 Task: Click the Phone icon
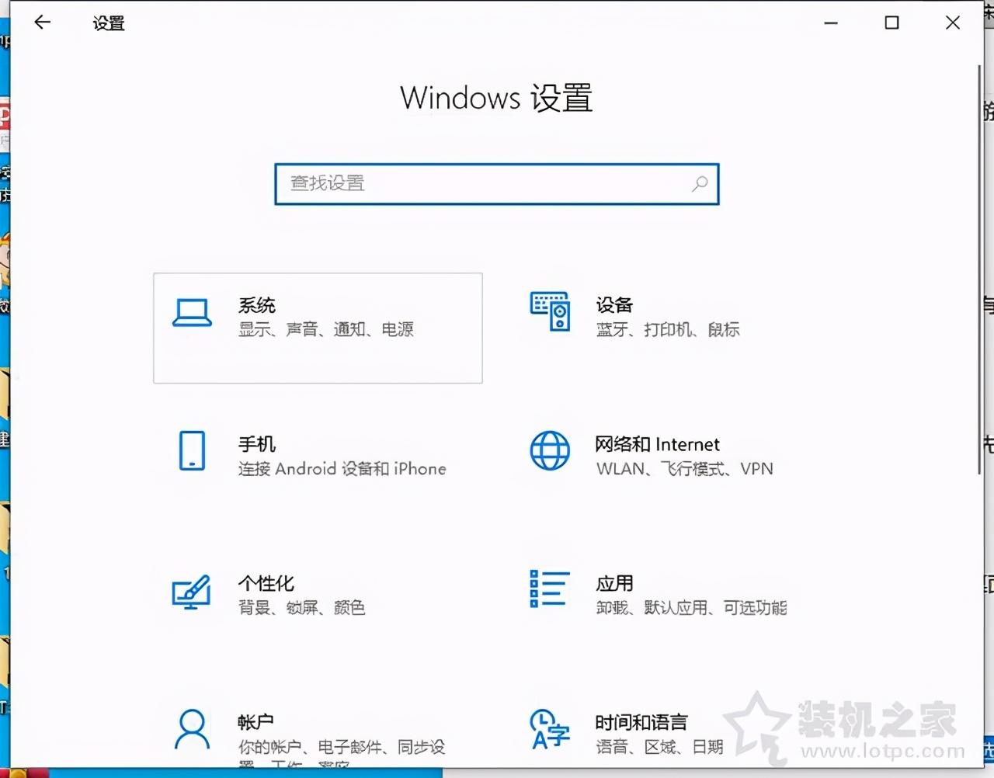pyautogui.click(x=192, y=450)
